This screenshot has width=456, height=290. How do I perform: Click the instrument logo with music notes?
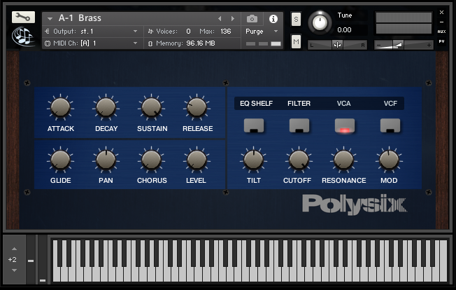(23, 36)
